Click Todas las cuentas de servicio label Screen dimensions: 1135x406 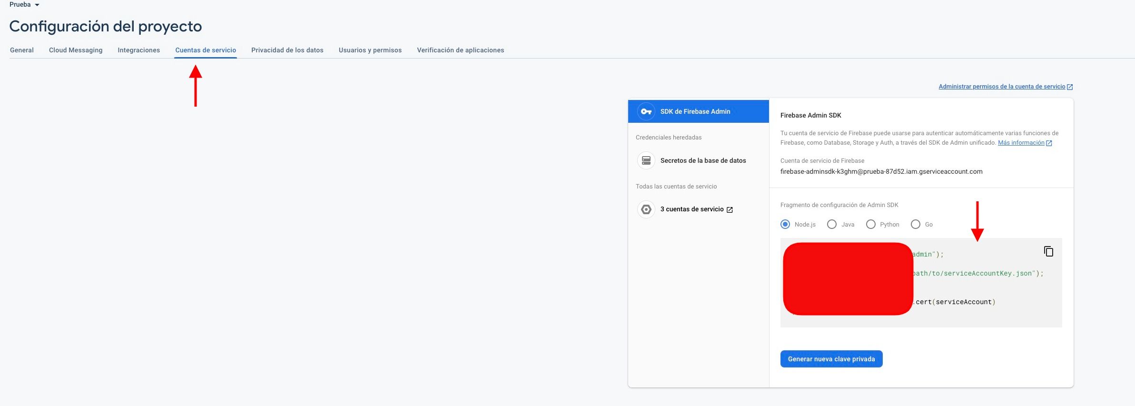(676, 187)
